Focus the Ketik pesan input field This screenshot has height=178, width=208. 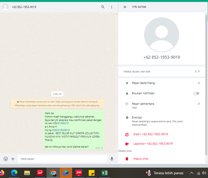tap(62, 159)
